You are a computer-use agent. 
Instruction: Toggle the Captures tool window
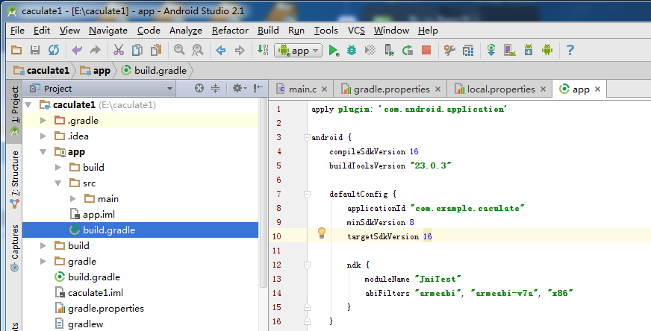14,248
